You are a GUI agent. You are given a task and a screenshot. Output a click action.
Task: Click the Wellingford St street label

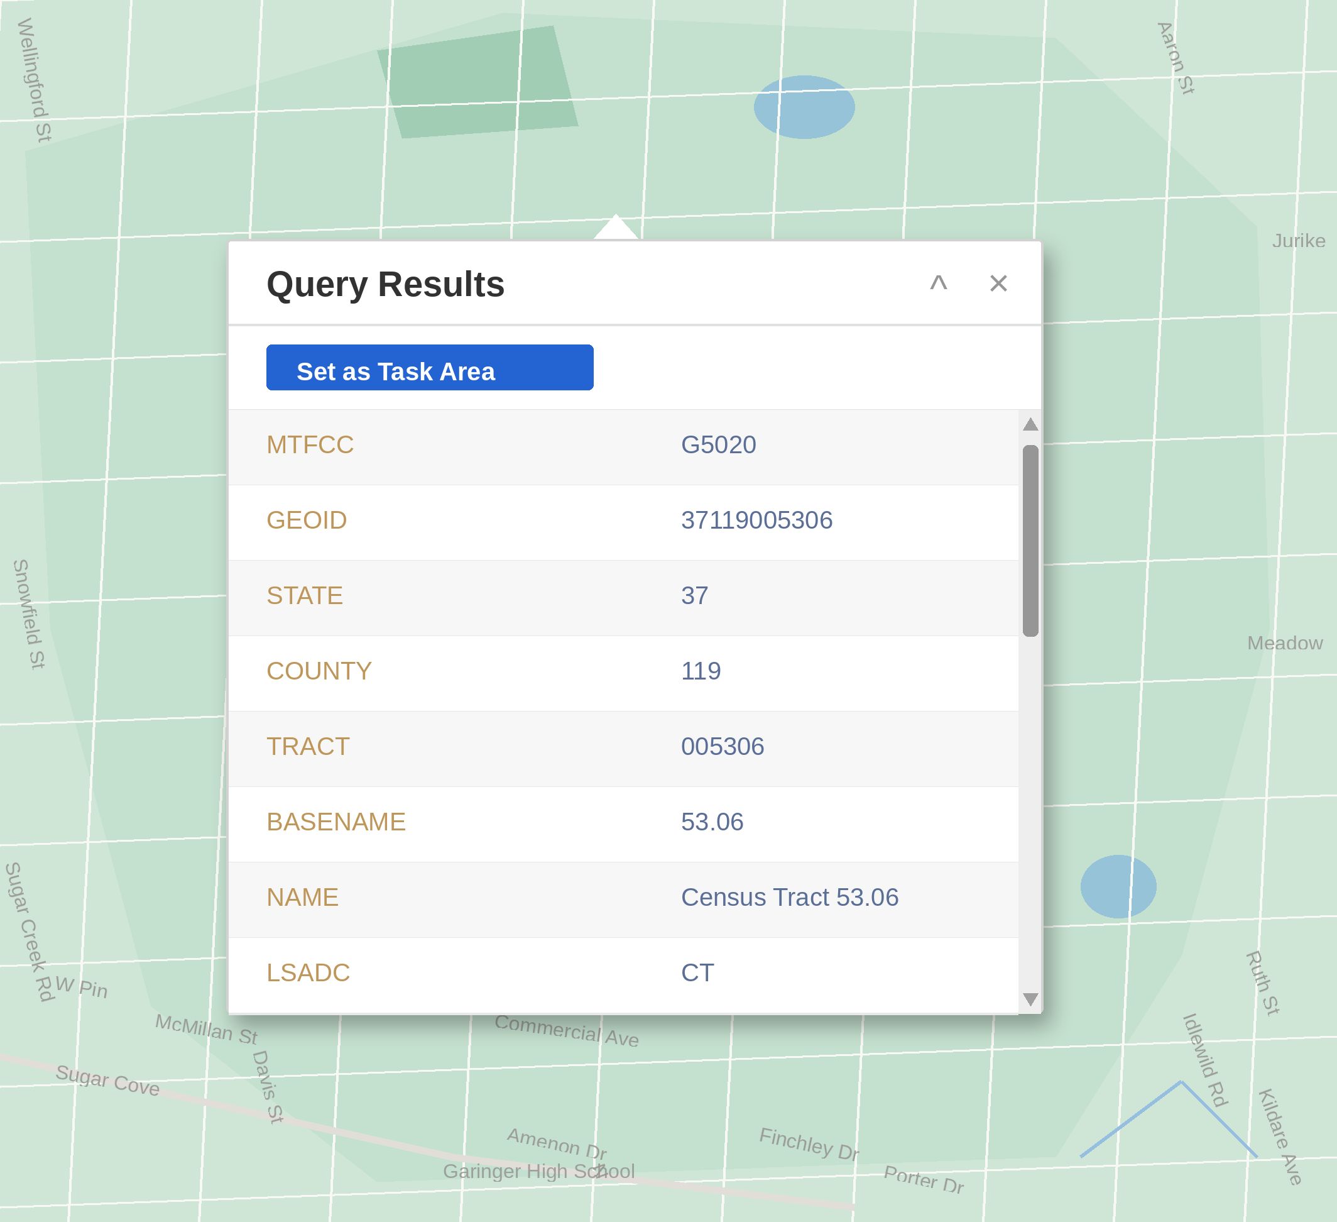coord(34,80)
